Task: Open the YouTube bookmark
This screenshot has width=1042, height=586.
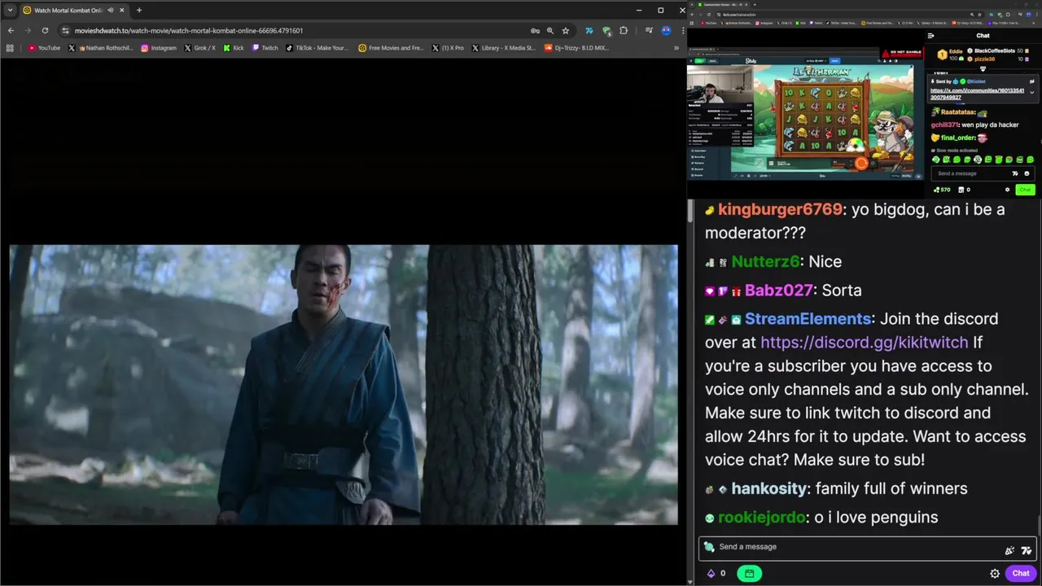Action: click(44, 48)
